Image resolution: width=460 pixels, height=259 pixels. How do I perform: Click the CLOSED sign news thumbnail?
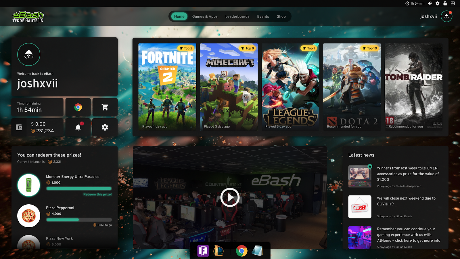(x=360, y=207)
